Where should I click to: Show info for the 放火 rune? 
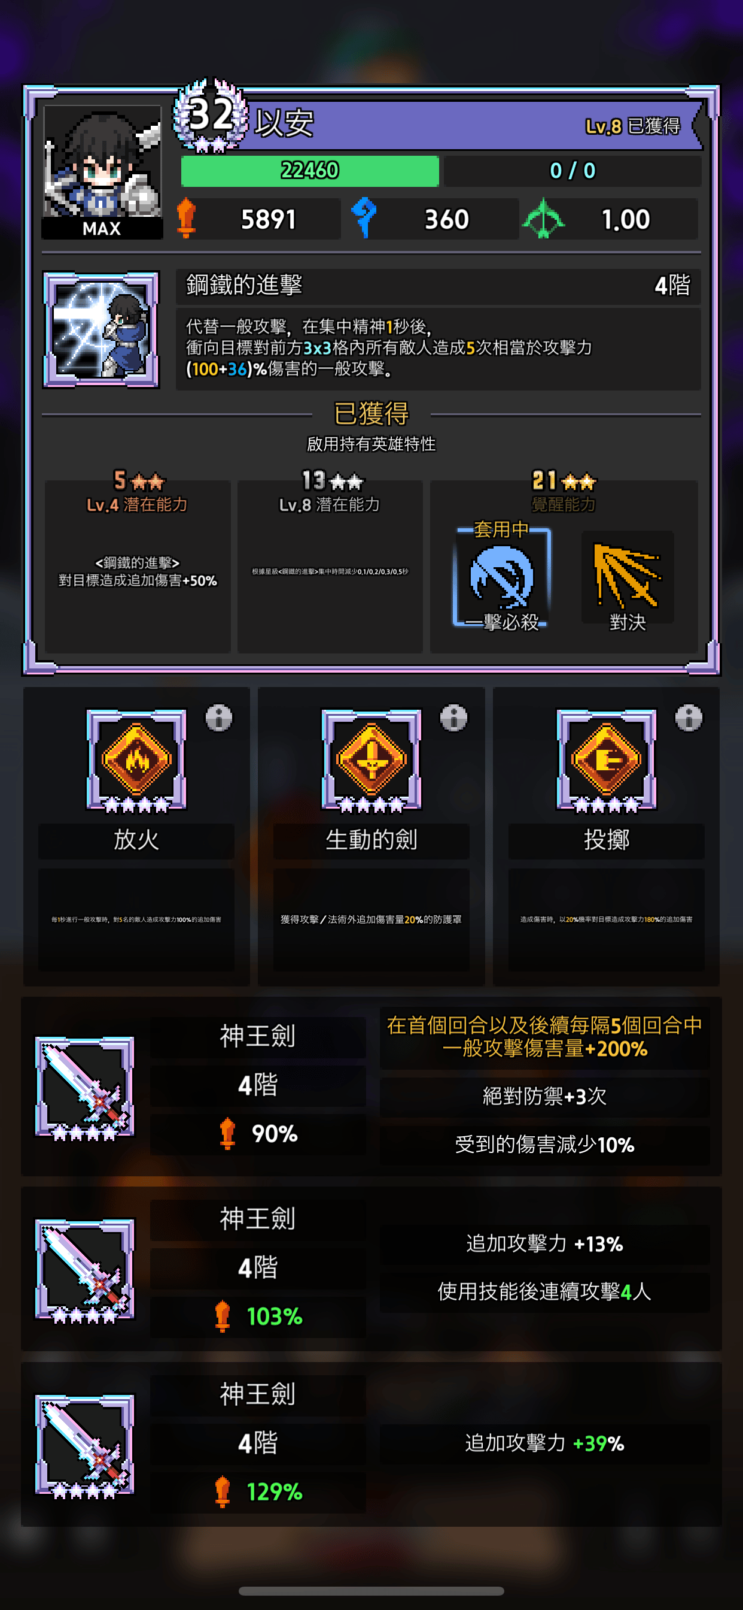(219, 718)
